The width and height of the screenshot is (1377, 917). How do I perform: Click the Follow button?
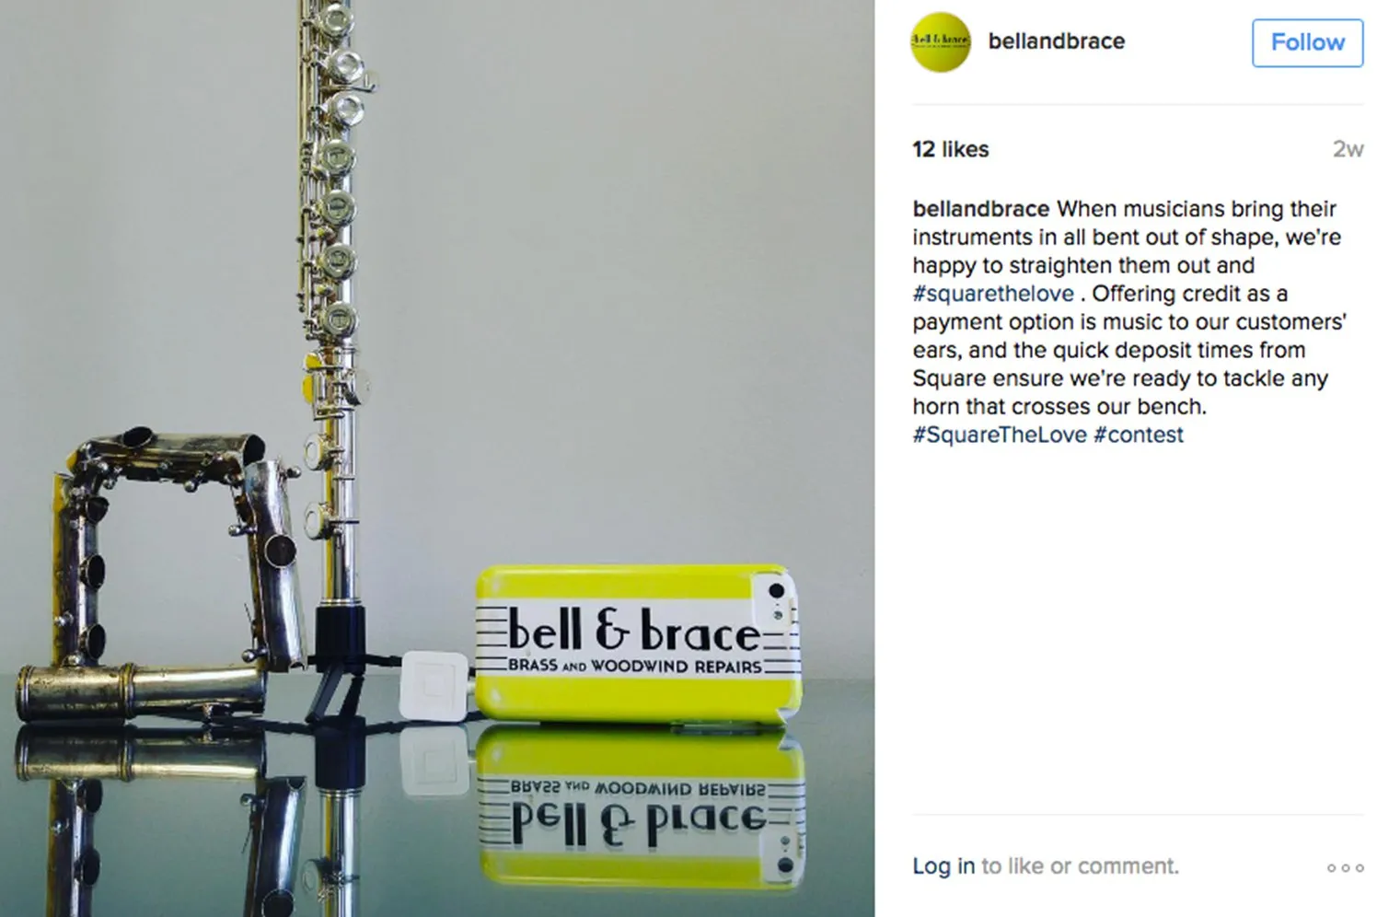[1307, 42]
